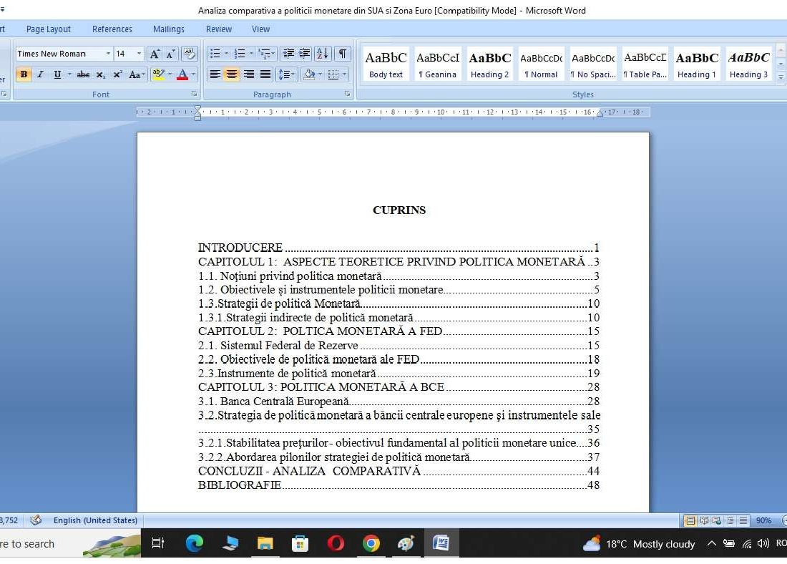
Task: Justify the paragraph text
Action: tap(265, 74)
